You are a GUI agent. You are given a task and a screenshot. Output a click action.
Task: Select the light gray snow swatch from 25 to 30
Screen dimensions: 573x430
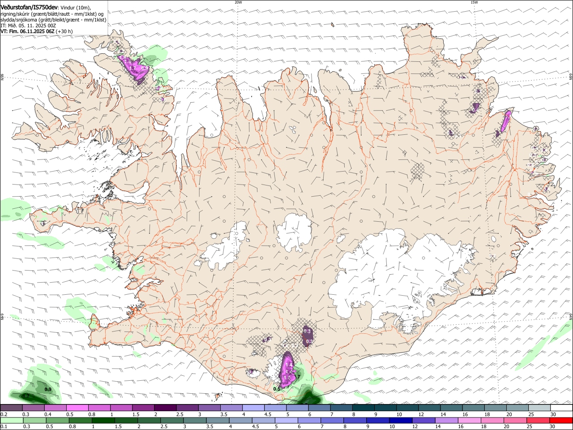point(539,408)
